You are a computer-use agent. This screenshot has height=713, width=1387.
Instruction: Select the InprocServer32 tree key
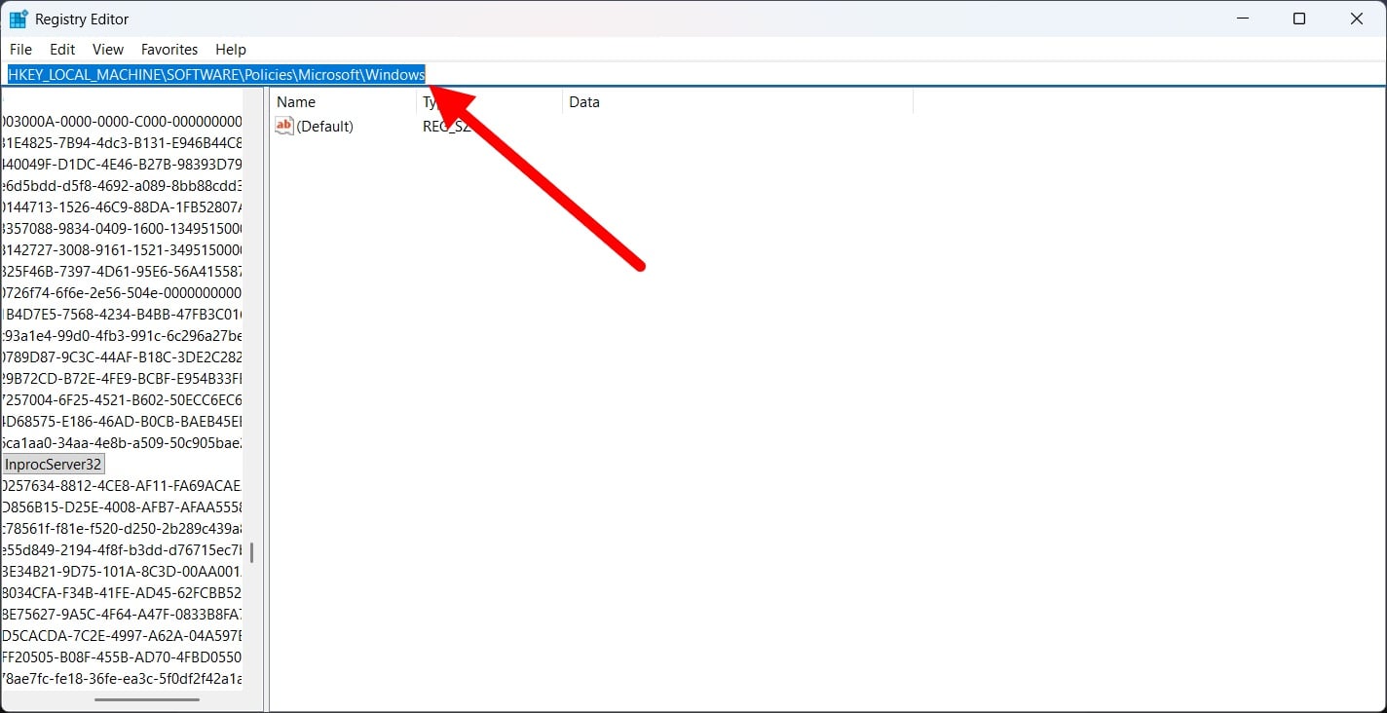(54, 465)
